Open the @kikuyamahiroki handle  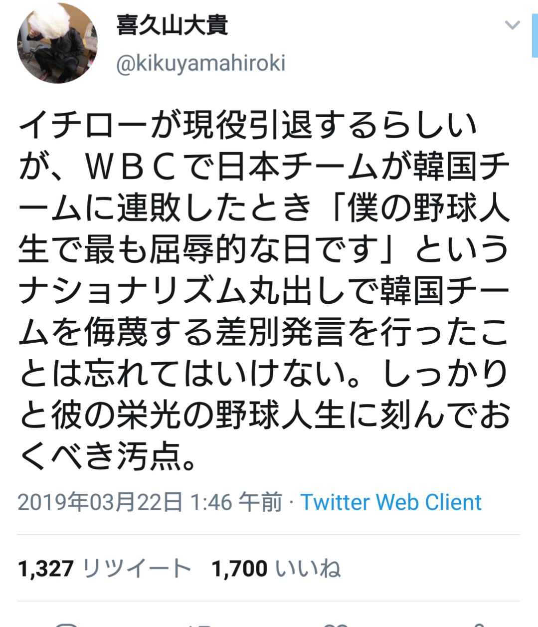point(201,63)
